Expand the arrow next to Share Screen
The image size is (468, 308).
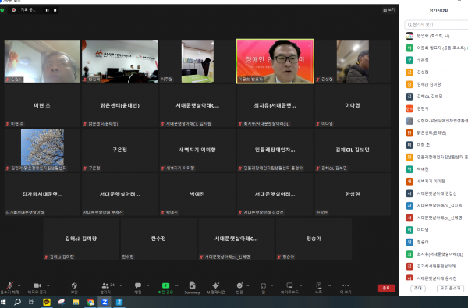(x=177, y=285)
